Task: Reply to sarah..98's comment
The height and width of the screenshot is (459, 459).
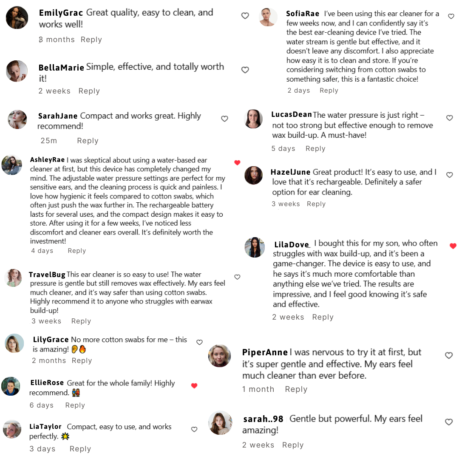Action: (293, 445)
